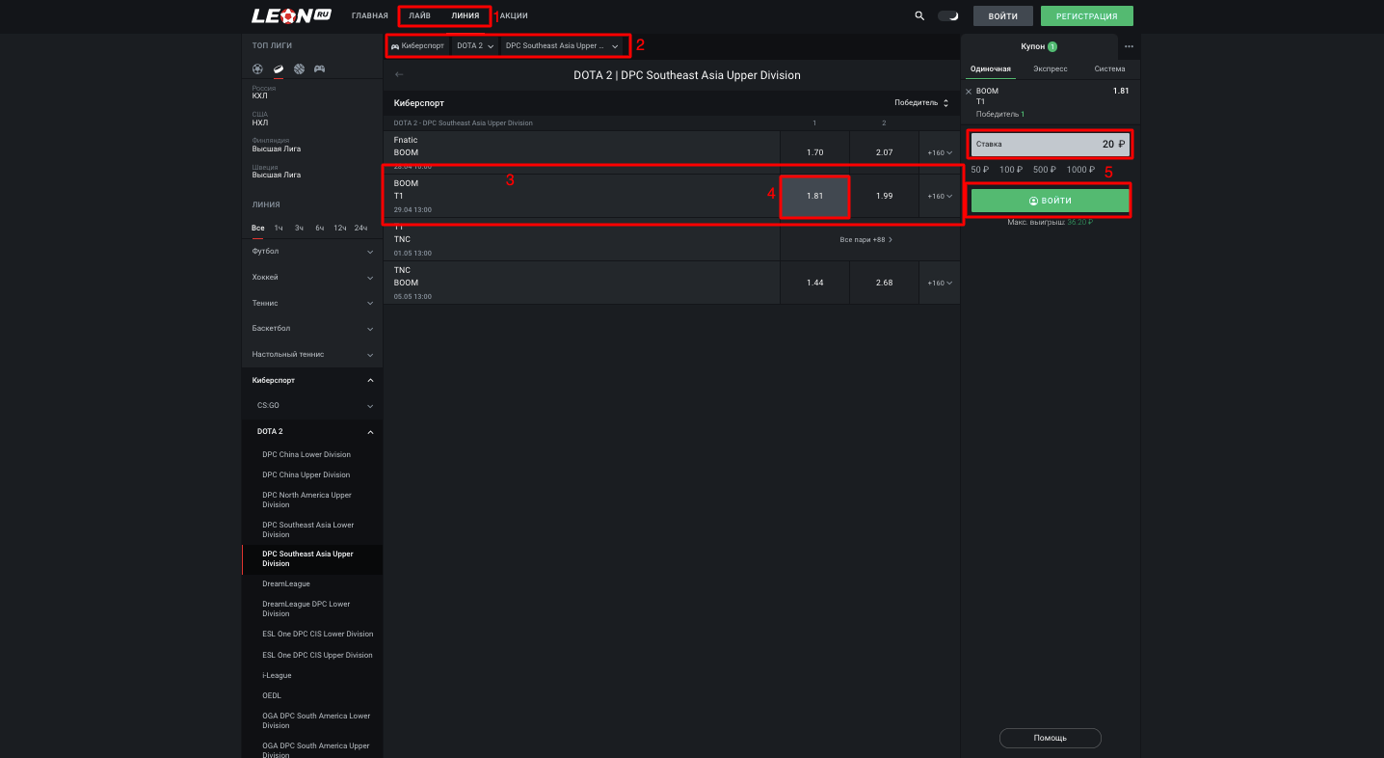Select the gamepad icon under Топ лиги
Image resolution: width=1384 pixels, height=758 pixels.
click(319, 68)
